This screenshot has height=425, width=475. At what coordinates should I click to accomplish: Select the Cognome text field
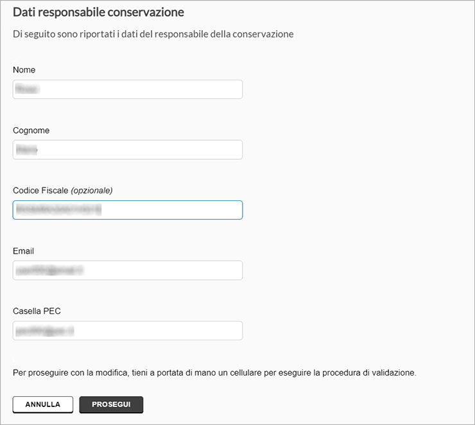coord(128,150)
